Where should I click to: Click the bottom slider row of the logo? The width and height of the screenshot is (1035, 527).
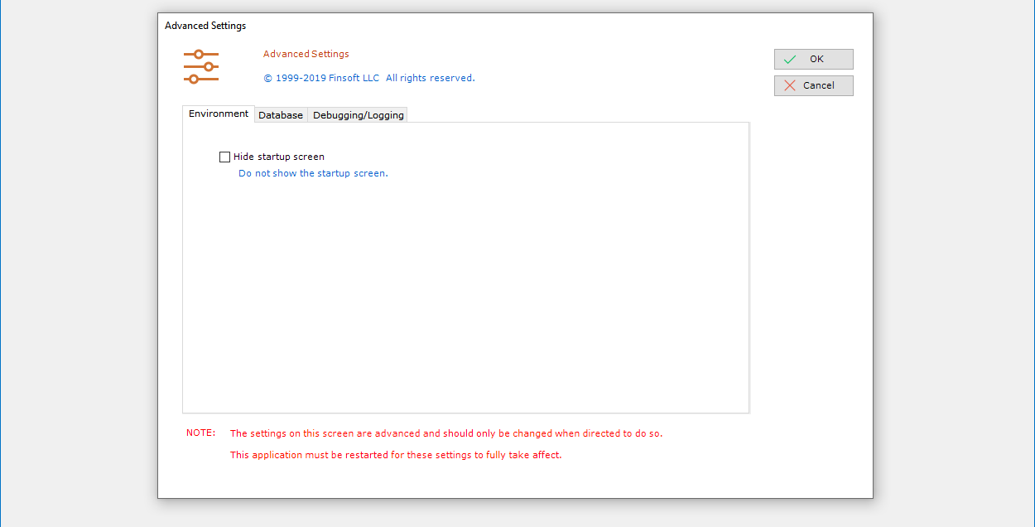[x=200, y=80]
